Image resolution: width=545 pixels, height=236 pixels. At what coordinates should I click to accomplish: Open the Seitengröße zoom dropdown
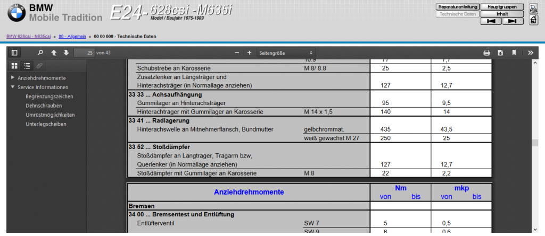pos(285,53)
